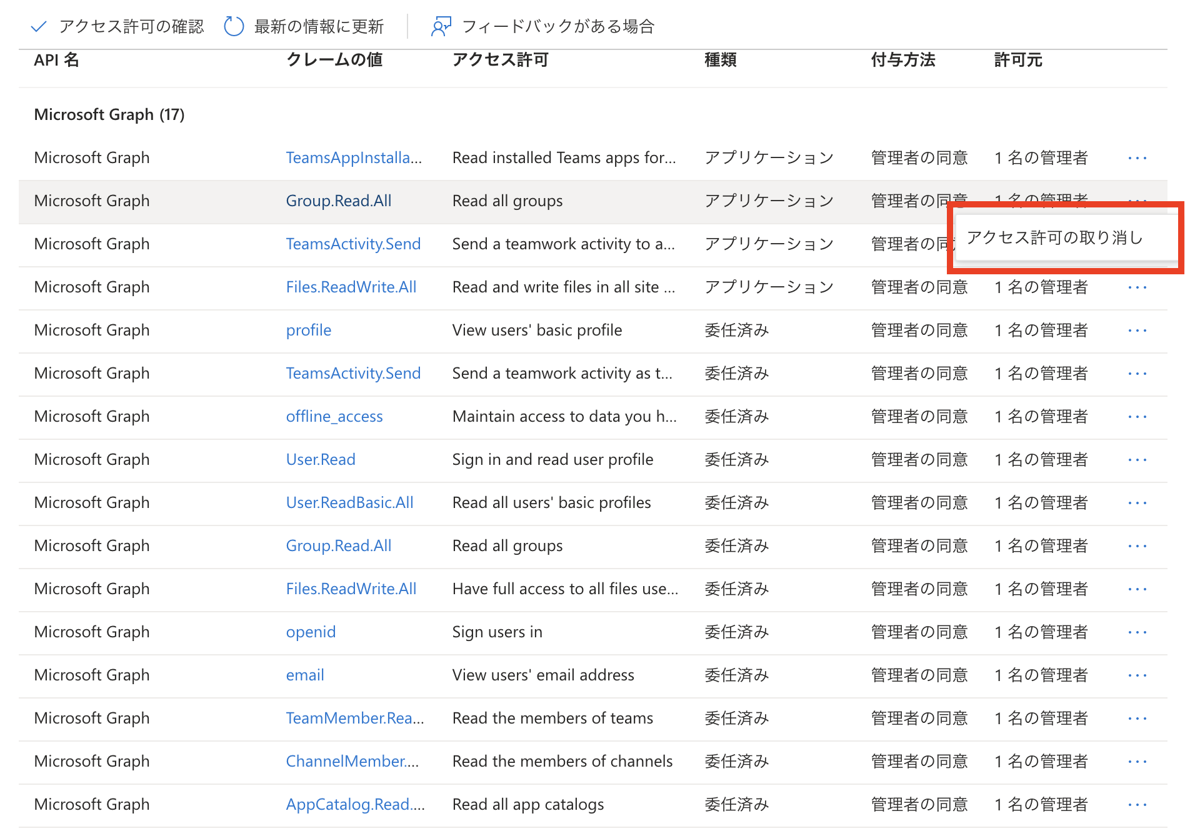Click 委任済み type in the openid row
Viewport: 1185px width, 831px height.
tap(737, 632)
